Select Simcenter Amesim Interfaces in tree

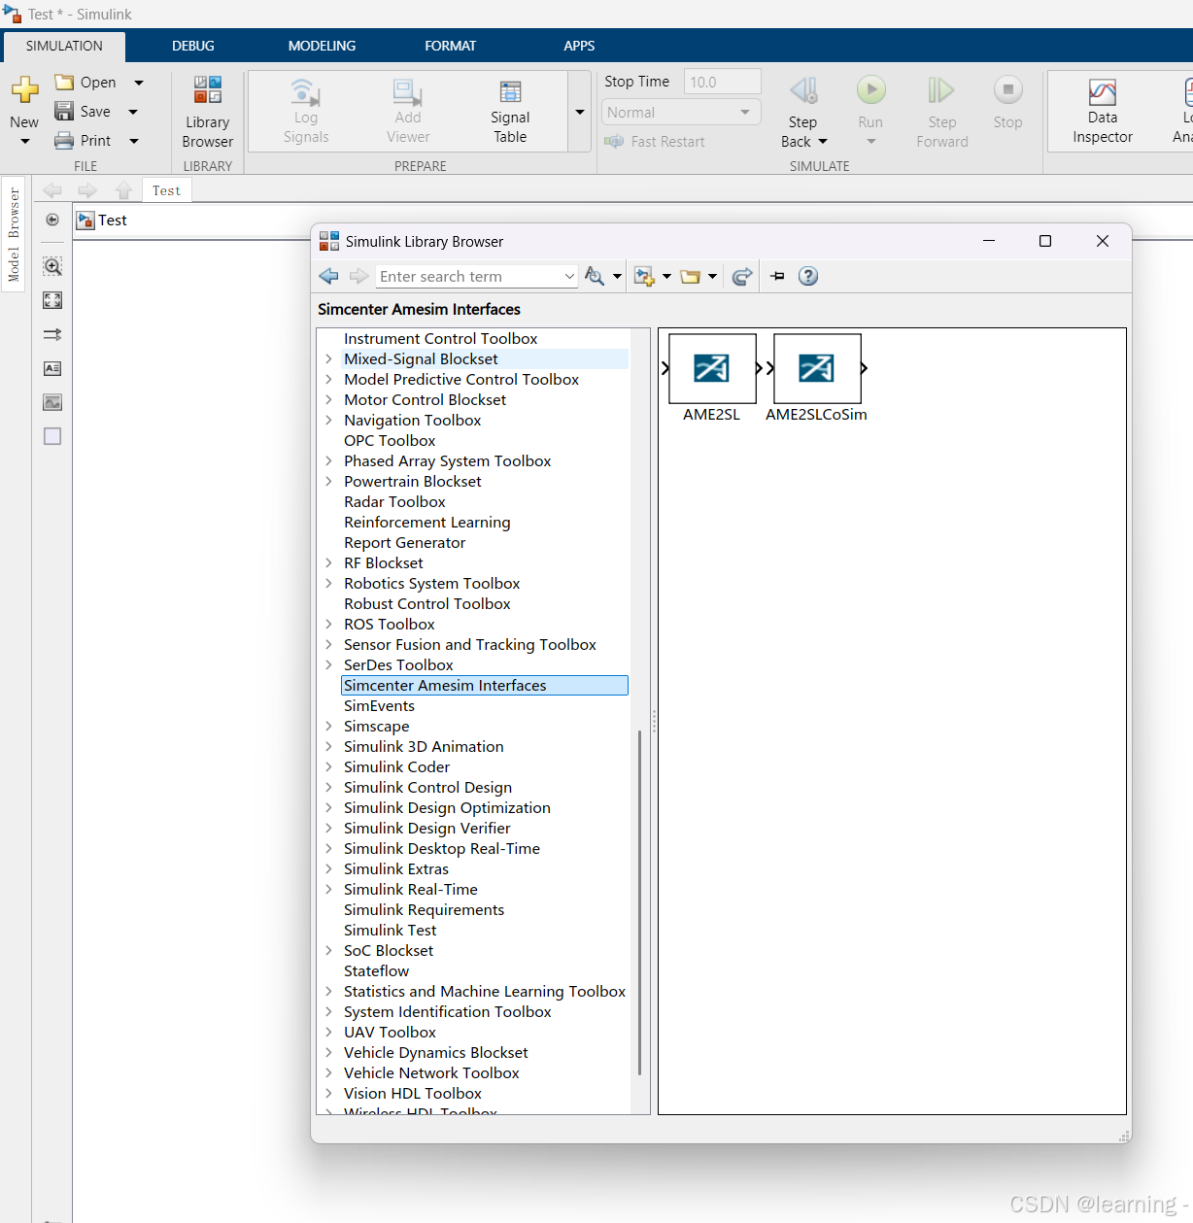pos(484,685)
